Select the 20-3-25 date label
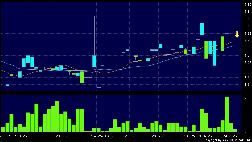The image size is (252, 142). [63, 136]
